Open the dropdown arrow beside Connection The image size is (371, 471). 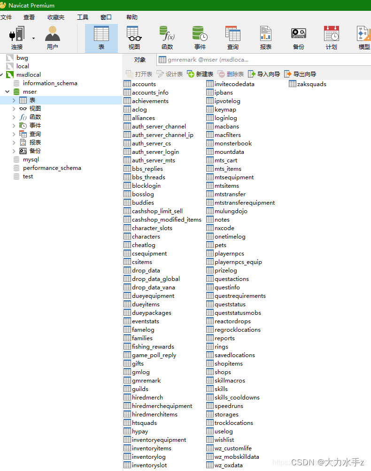pyautogui.click(x=34, y=38)
